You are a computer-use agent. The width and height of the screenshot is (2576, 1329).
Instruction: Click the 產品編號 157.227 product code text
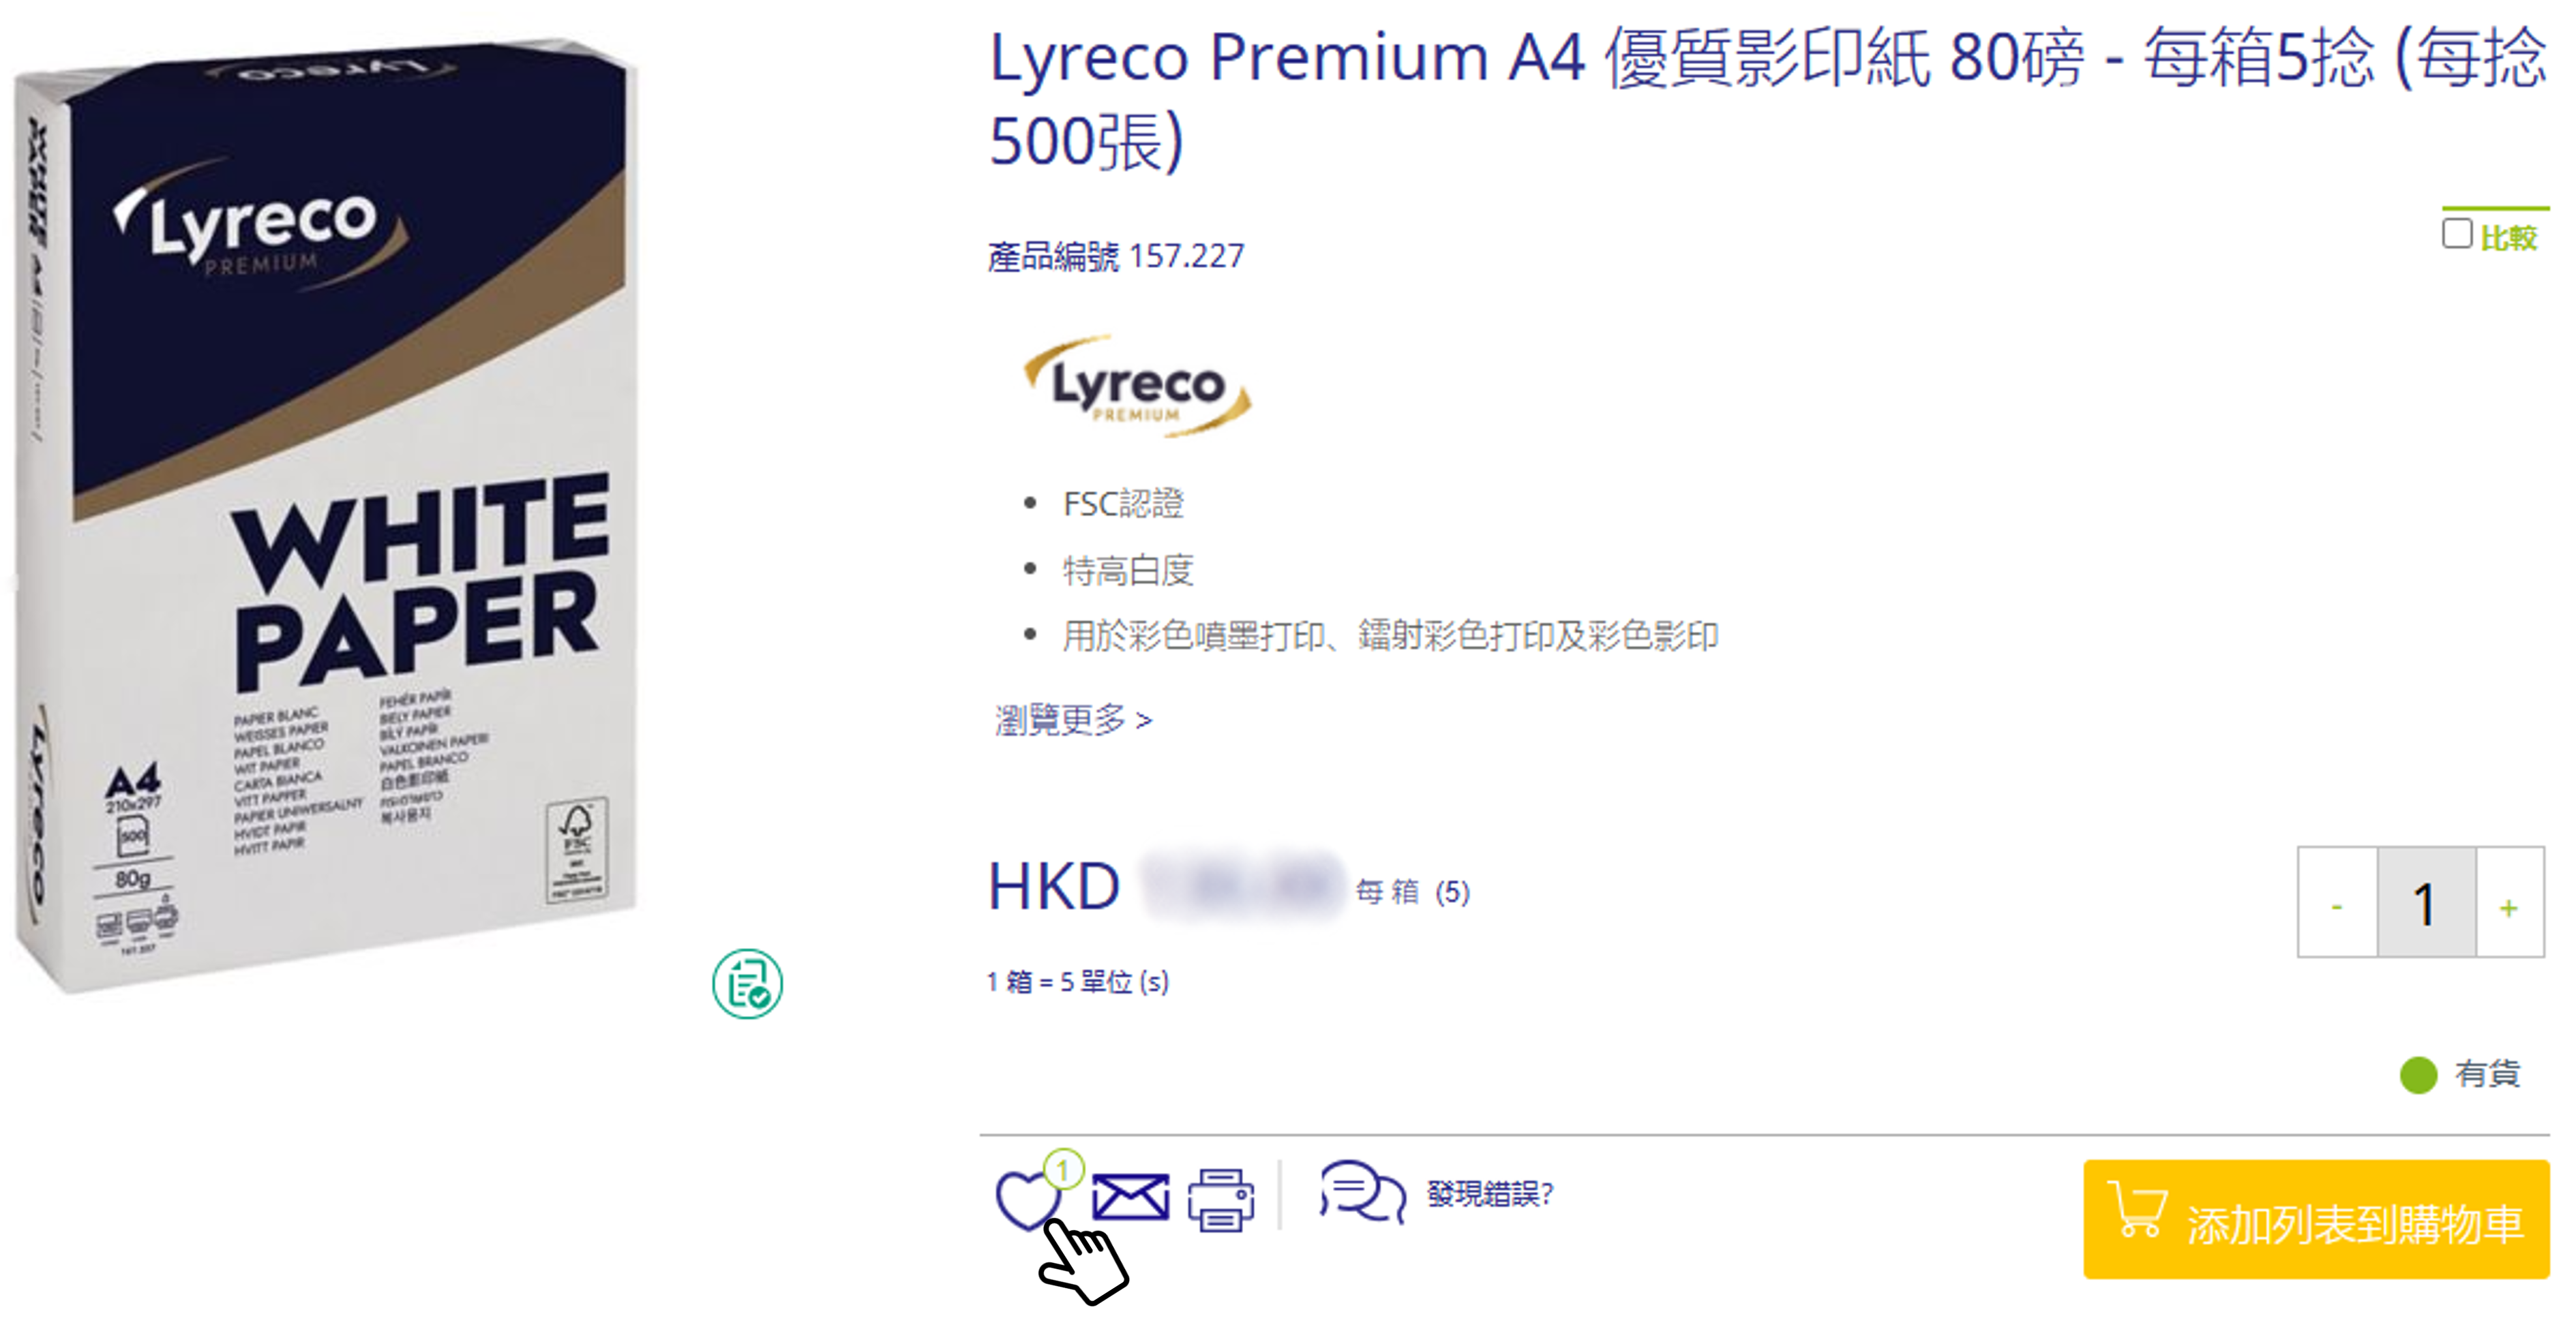click(x=1116, y=256)
